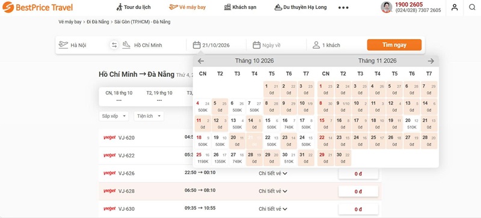Go to next month in calendar

click(x=430, y=61)
